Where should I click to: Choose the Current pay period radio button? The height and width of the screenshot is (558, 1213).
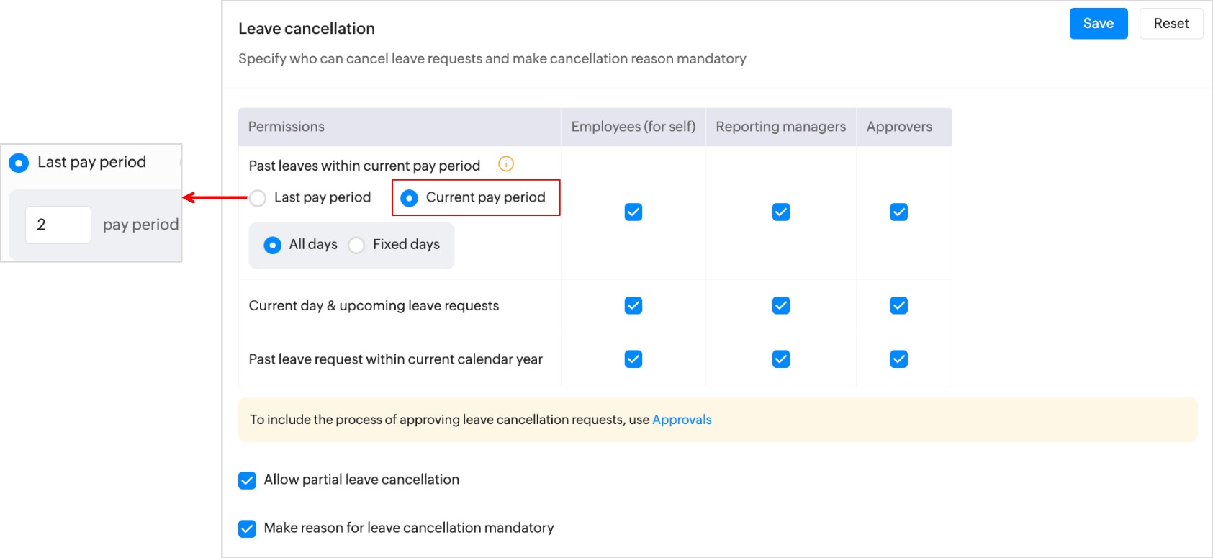point(409,198)
